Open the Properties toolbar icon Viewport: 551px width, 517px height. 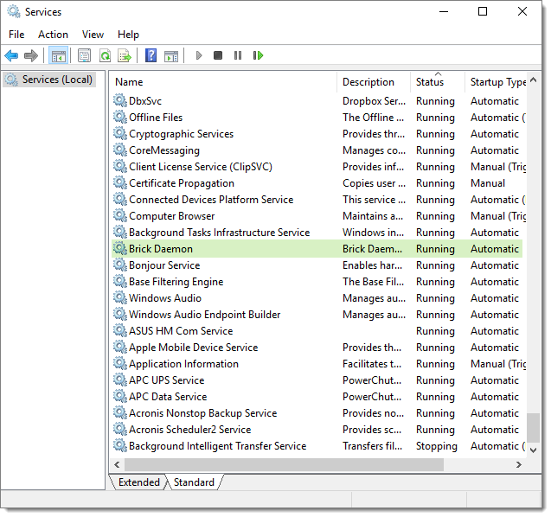85,55
